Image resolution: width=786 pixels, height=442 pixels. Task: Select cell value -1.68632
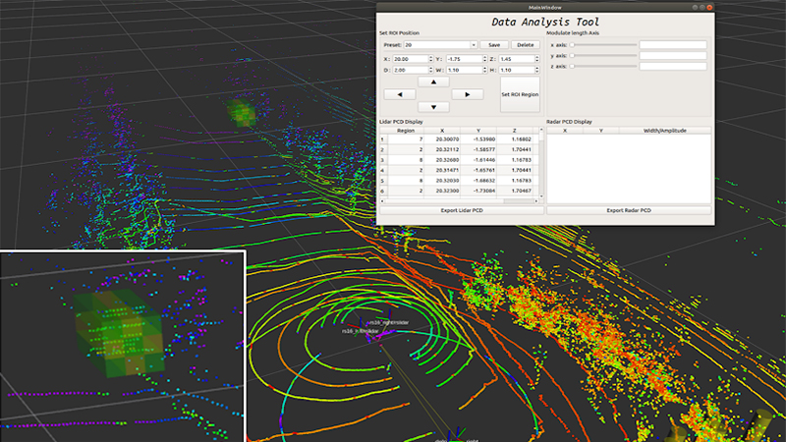click(x=478, y=181)
